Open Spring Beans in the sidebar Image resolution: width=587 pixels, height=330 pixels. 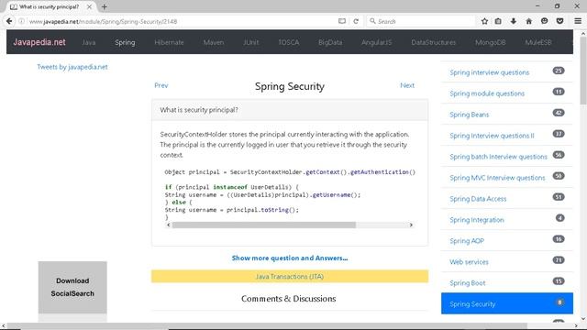click(x=469, y=115)
